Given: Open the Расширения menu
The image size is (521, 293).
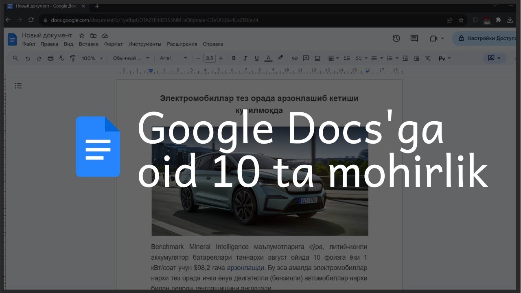Looking at the screenshot, I should click(x=182, y=44).
